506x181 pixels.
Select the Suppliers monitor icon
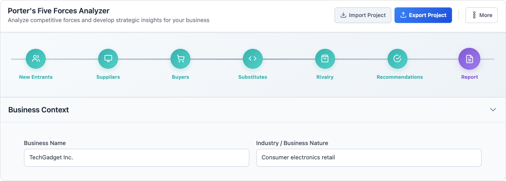[108, 58]
